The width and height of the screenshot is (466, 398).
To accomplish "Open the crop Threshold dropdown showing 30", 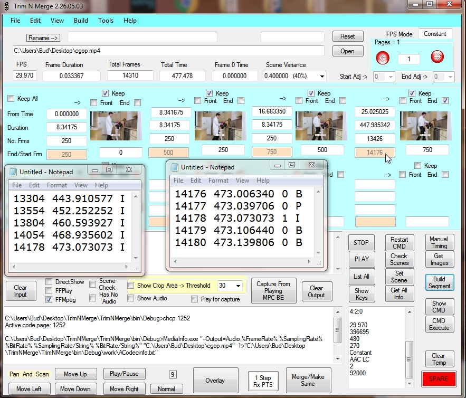I will tap(239, 286).
